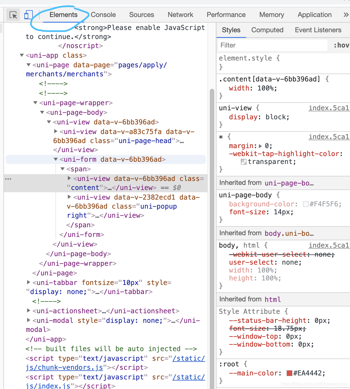Screen dimensions: 350x389
Task: Select the 'built files will be auto injected' comment
Action: (111, 349)
